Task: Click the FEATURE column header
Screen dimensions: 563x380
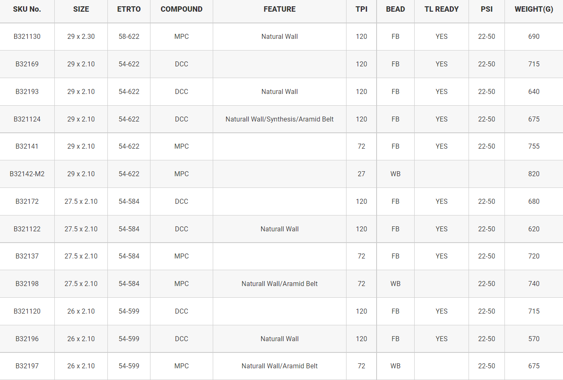Action: 280,9
